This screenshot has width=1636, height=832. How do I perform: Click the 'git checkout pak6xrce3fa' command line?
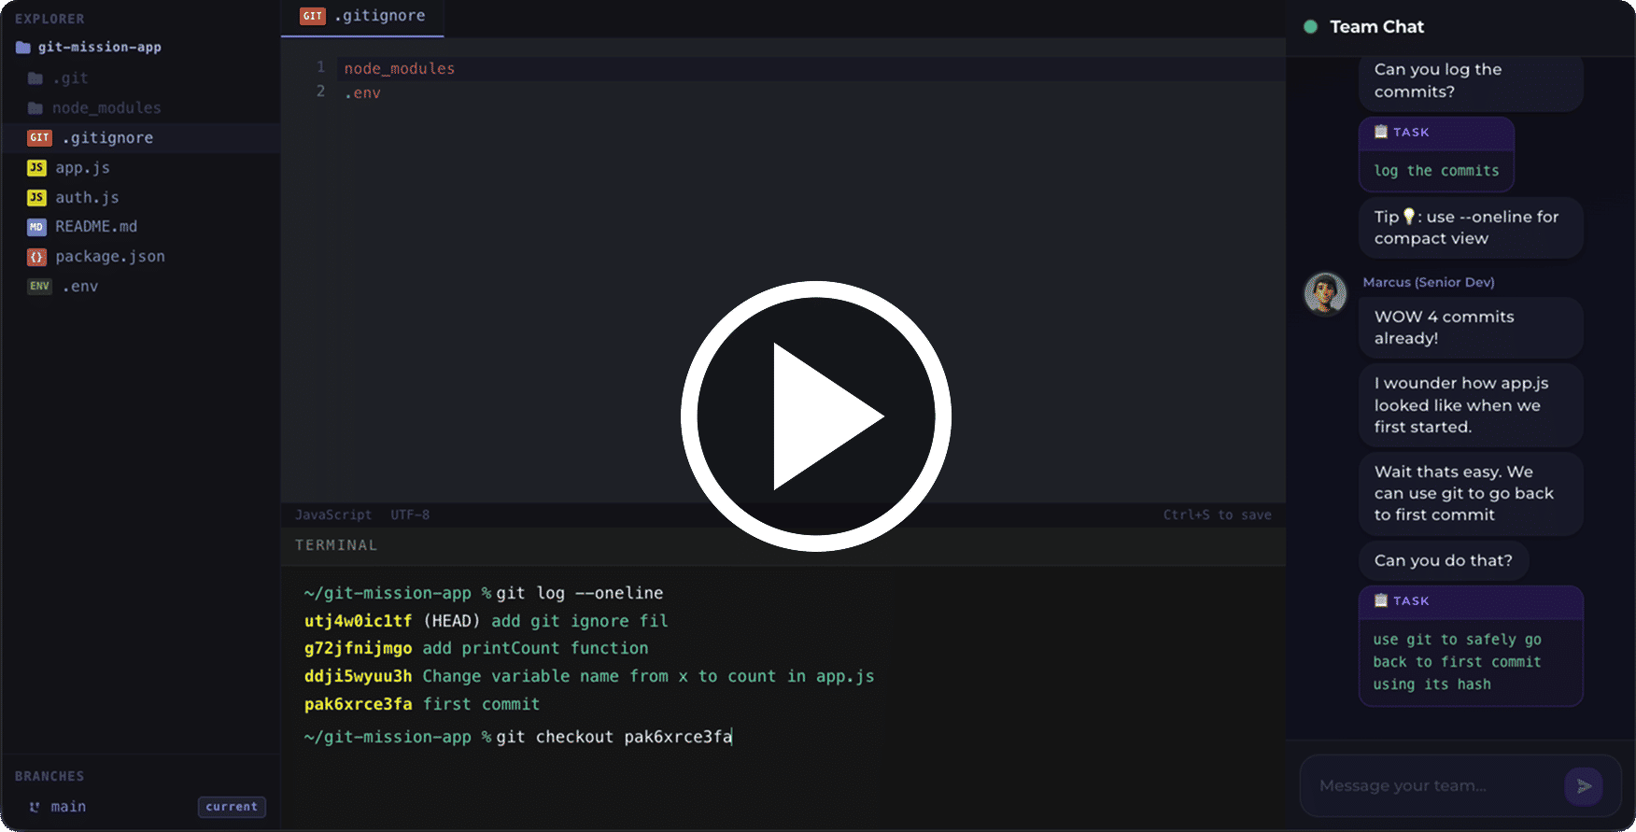[614, 737]
